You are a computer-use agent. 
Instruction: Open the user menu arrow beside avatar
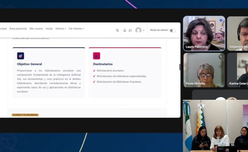coord(144,30)
